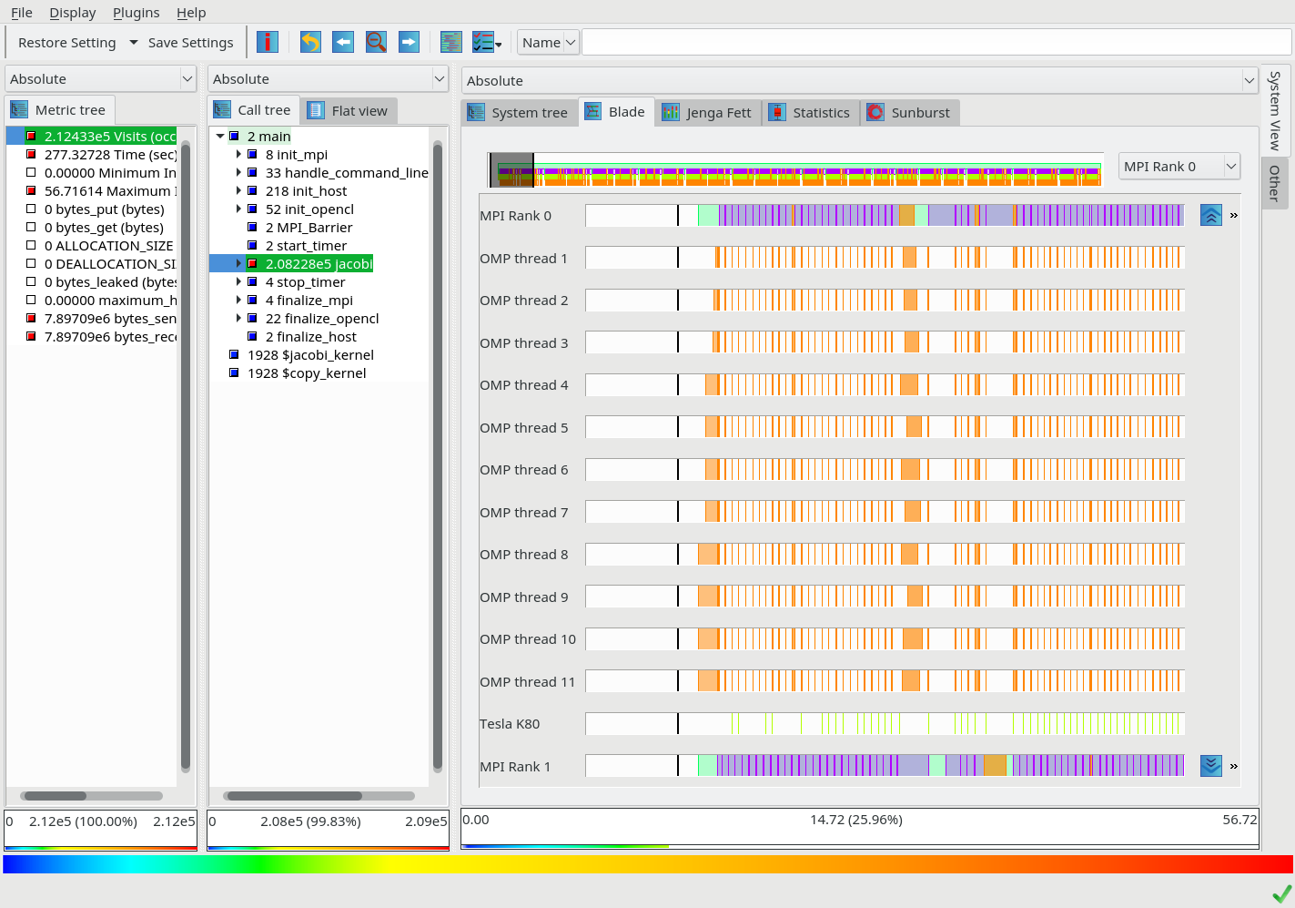Expand the init_host node
This screenshot has height=908, width=1295.
click(238, 190)
